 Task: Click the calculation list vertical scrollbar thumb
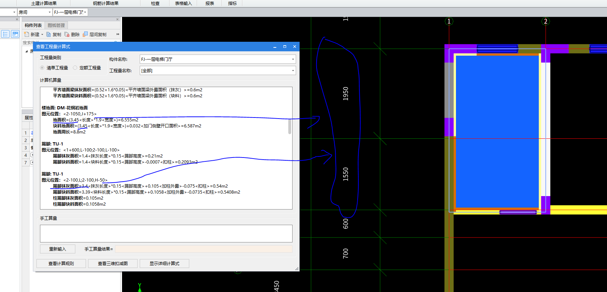(290, 126)
